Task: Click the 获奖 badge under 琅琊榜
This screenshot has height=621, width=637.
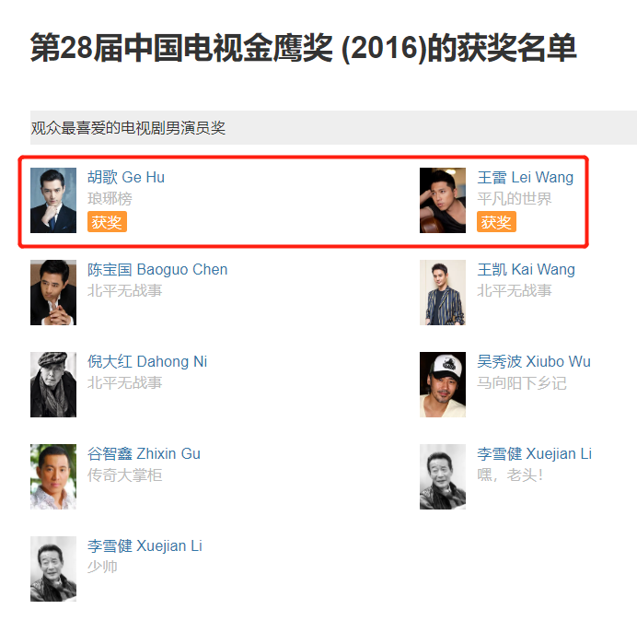Action: (x=107, y=222)
